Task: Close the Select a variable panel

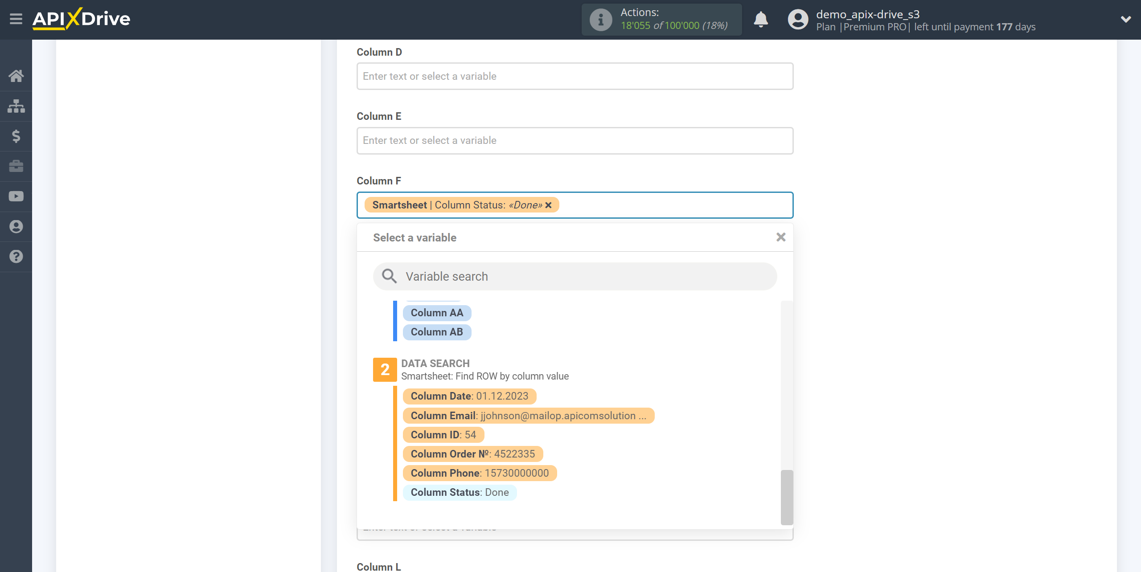Action: pyautogui.click(x=781, y=237)
